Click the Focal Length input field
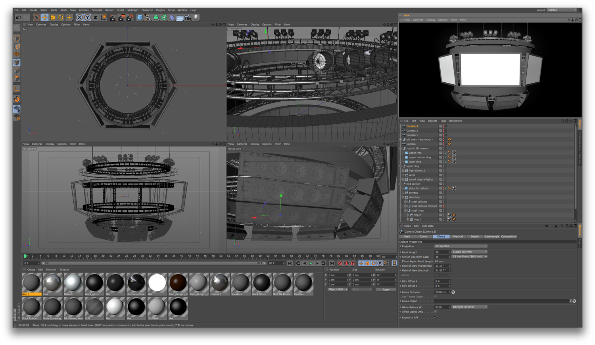The width and height of the screenshot is (595, 345). [441, 252]
